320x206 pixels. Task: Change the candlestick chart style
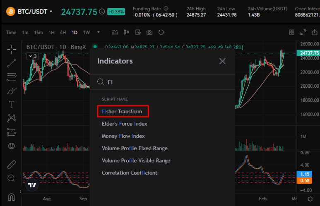[x=126, y=32]
